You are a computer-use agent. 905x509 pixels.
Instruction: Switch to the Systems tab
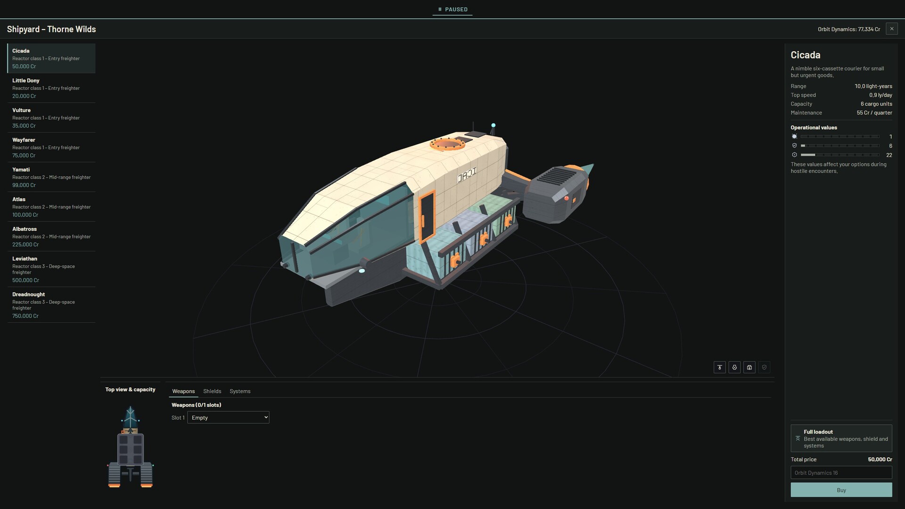click(240, 391)
